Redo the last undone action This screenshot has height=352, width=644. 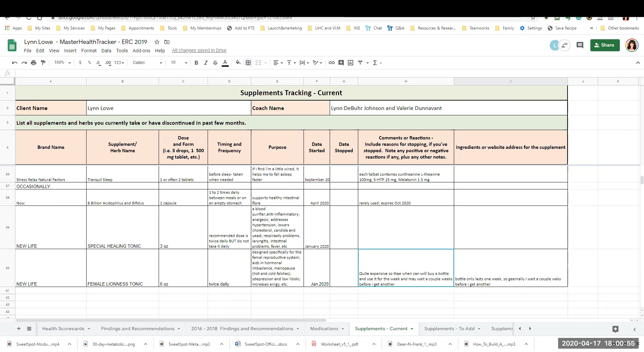tap(24, 63)
